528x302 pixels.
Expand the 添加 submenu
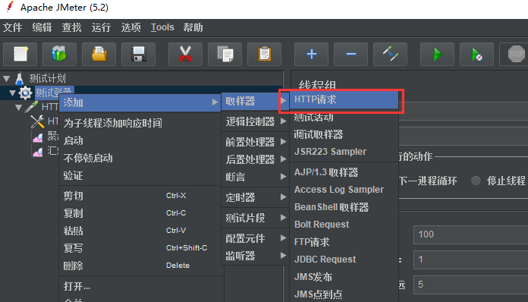pyautogui.click(x=140, y=102)
